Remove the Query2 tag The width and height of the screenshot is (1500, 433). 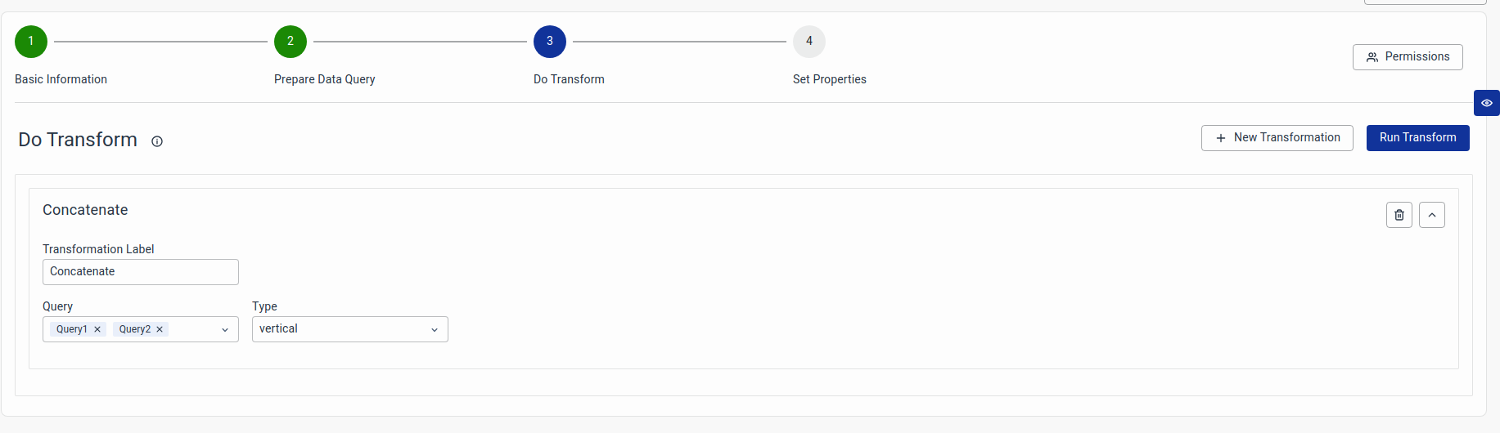(x=160, y=329)
